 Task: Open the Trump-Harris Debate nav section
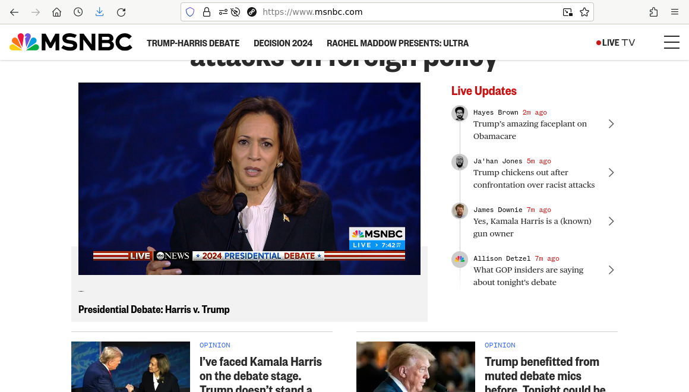193,43
